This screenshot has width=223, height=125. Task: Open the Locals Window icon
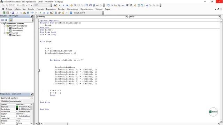(86, 5)
